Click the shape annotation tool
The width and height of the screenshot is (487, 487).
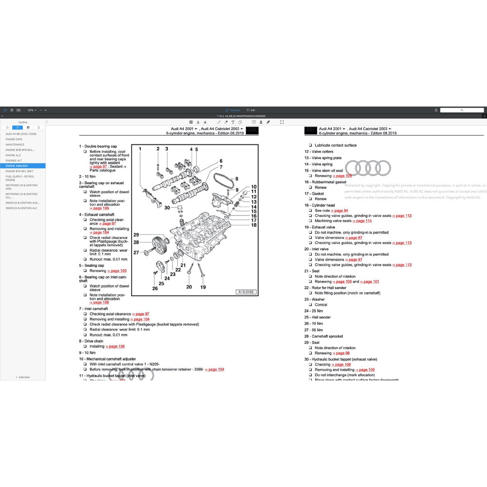(240, 122)
